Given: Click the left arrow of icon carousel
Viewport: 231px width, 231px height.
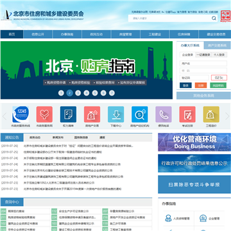Looking at the screenshot, I should coord(4,116).
